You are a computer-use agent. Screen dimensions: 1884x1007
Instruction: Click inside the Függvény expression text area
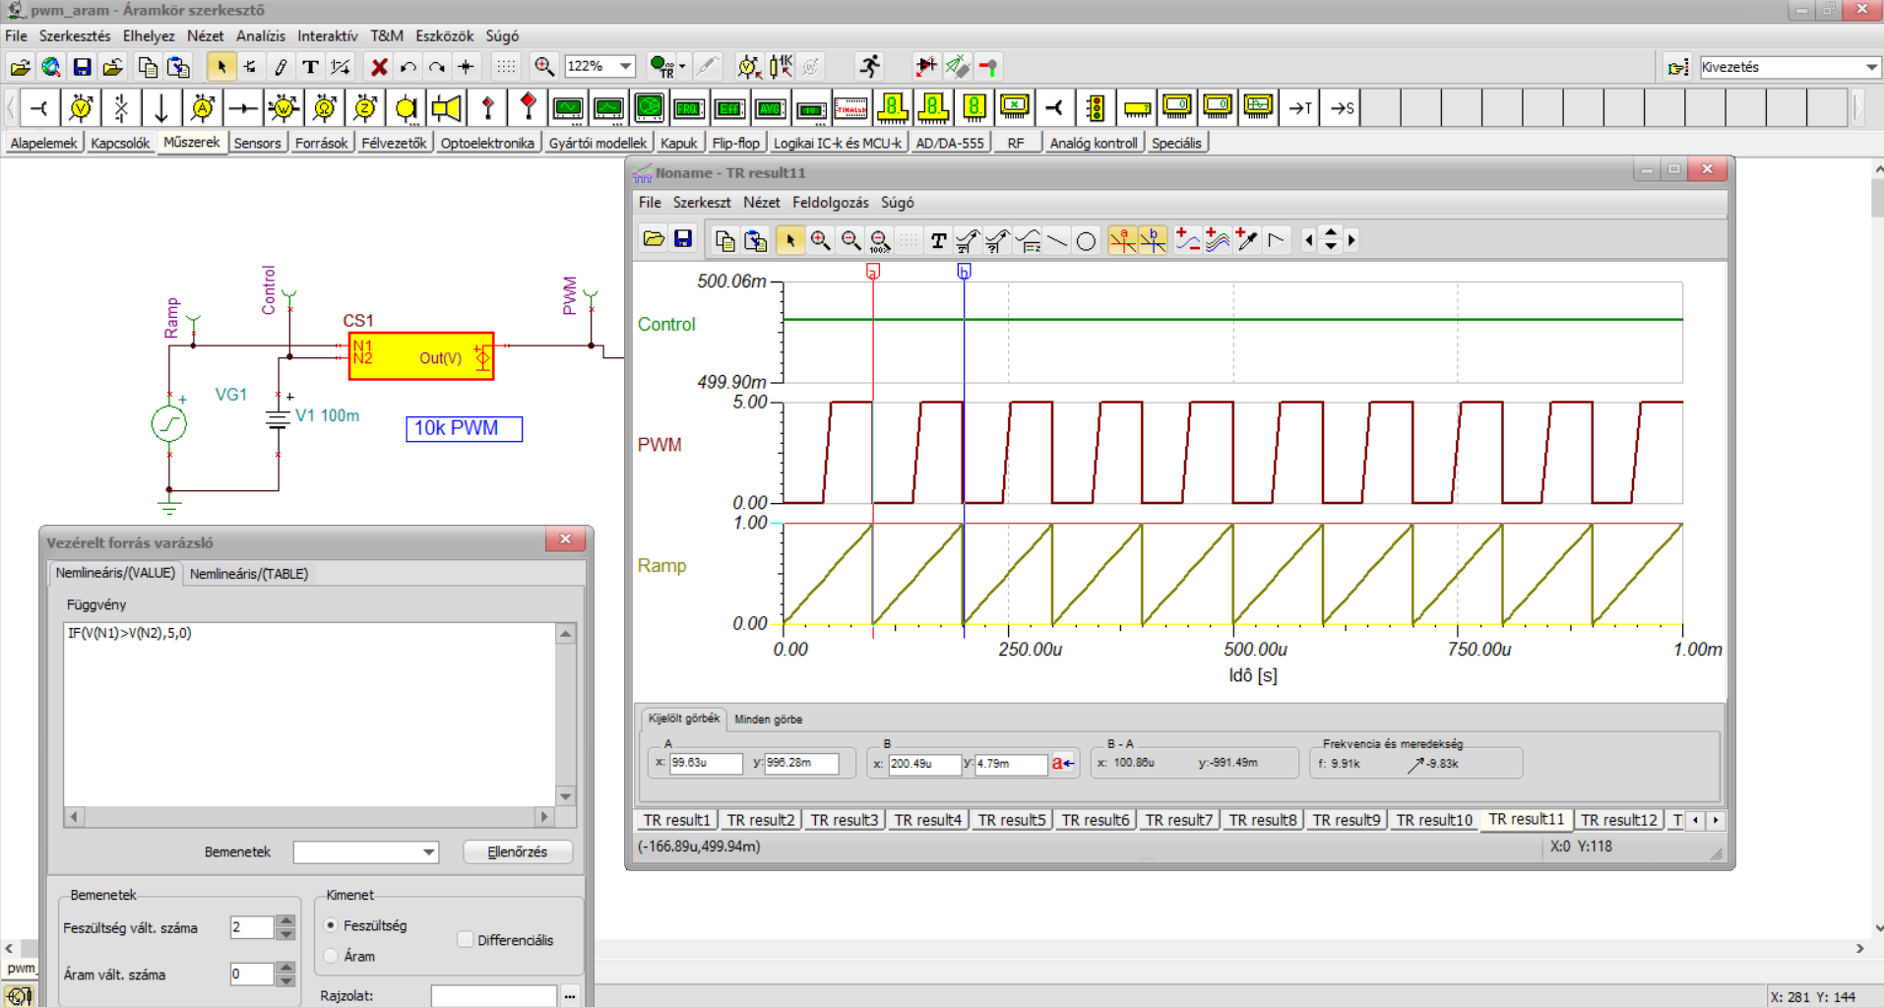(309, 714)
